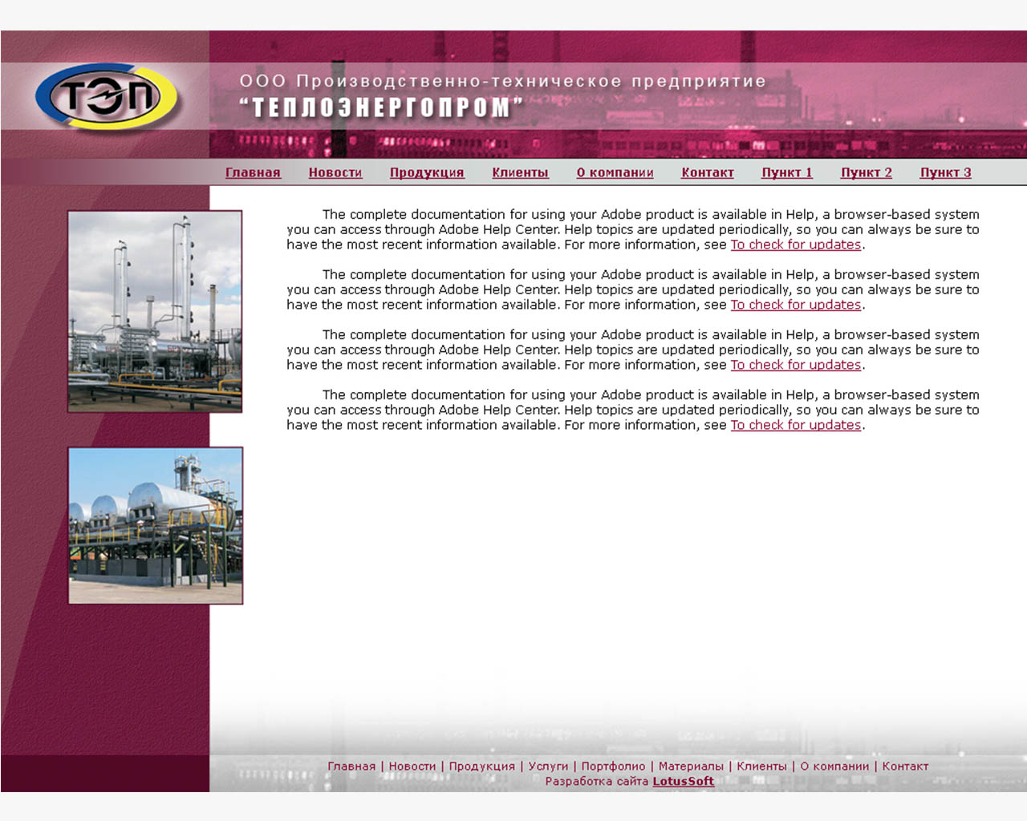Image resolution: width=1027 pixels, height=821 pixels.
Task: Click the ТЕПЛОЭНЕРГОПРОМ header title
Action: [x=381, y=107]
